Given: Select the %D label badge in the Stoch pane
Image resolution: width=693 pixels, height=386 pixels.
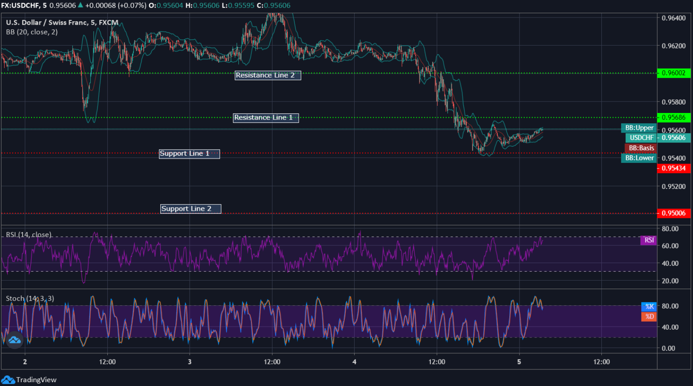Looking at the screenshot, I should (x=648, y=316).
